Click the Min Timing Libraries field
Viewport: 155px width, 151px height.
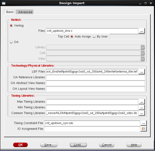[x=92, y=108]
